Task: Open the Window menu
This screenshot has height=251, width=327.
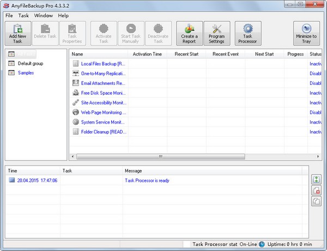Action: pyautogui.click(x=43, y=16)
